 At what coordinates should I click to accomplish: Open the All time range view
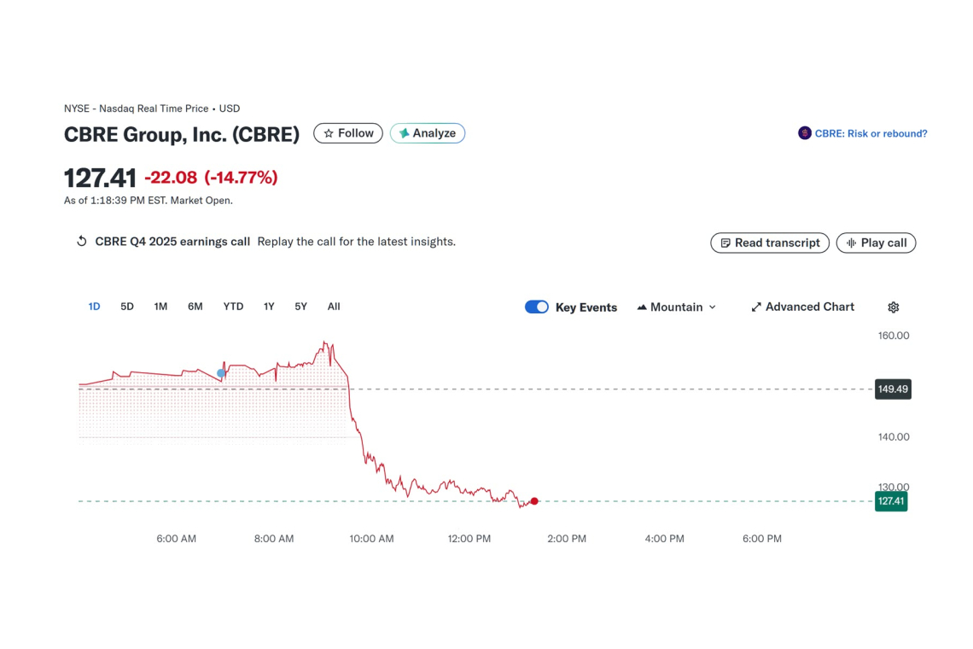[333, 306]
